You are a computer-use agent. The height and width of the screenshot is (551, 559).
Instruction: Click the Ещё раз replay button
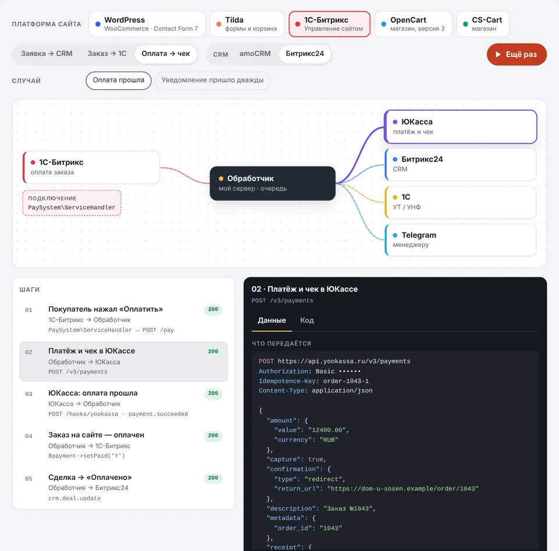tap(516, 54)
